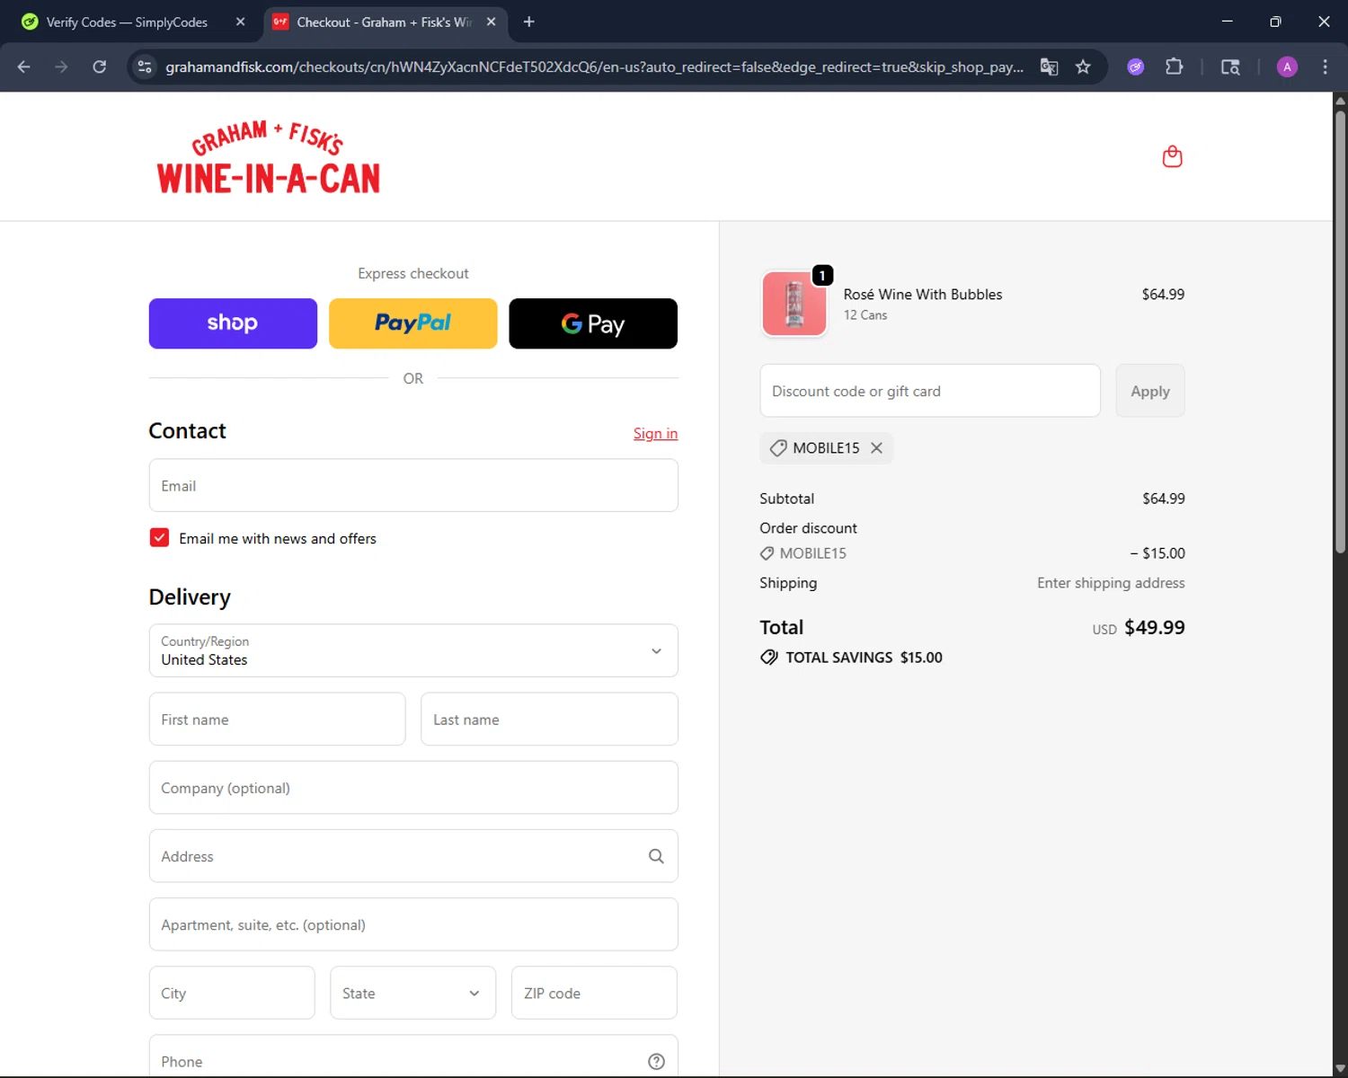Screen dimensions: 1348x1078
Task: Reload the checkout page
Action: click(100, 66)
